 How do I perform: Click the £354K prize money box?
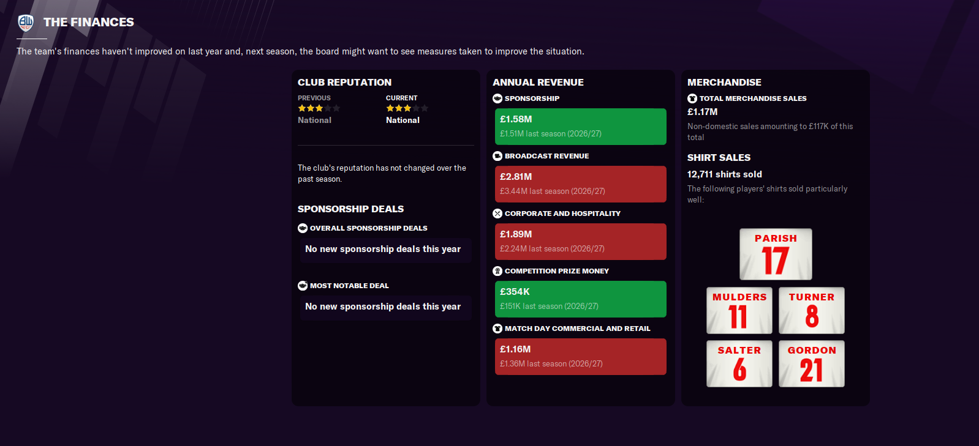click(580, 299)
